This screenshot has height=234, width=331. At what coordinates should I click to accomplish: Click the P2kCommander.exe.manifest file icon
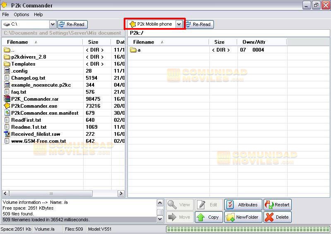point(7,113)
